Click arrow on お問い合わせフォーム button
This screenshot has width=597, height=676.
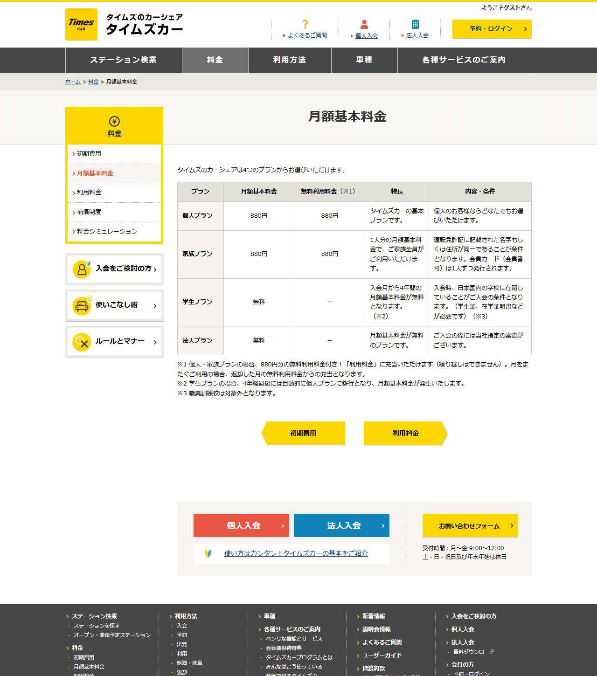(x=512, y=525)
